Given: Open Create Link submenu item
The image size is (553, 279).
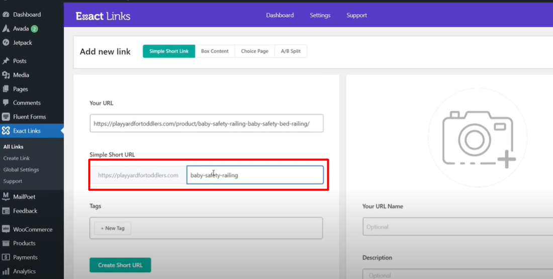Looking at the screenshot, I should pyautogui.click(x=17, y=158).
